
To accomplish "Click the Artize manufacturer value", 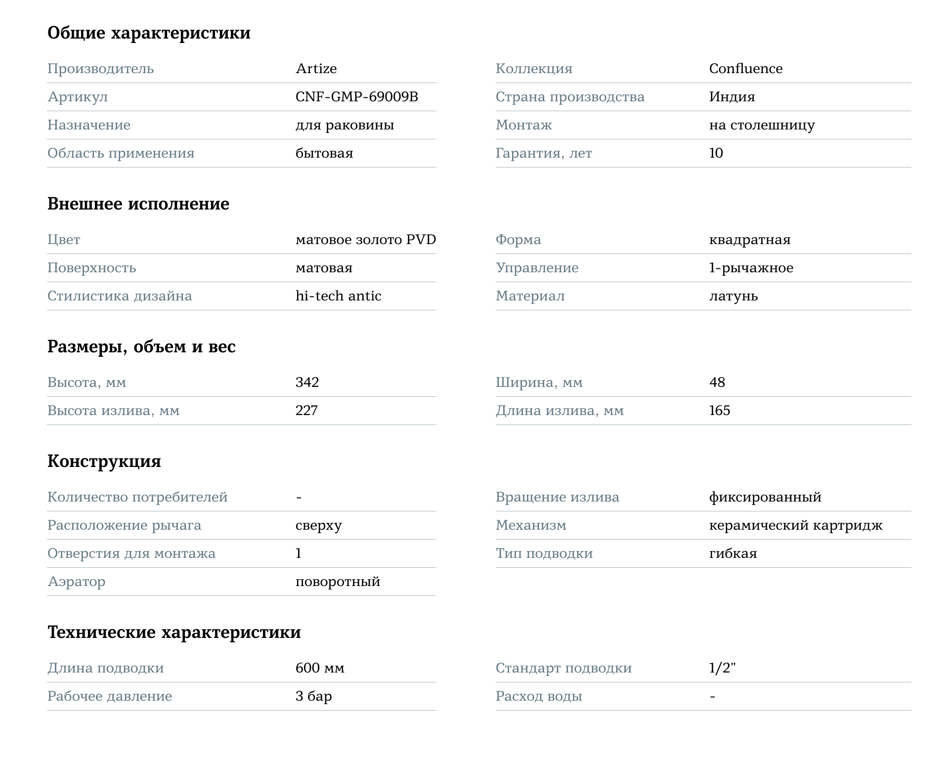I will [x=316, y=69].
